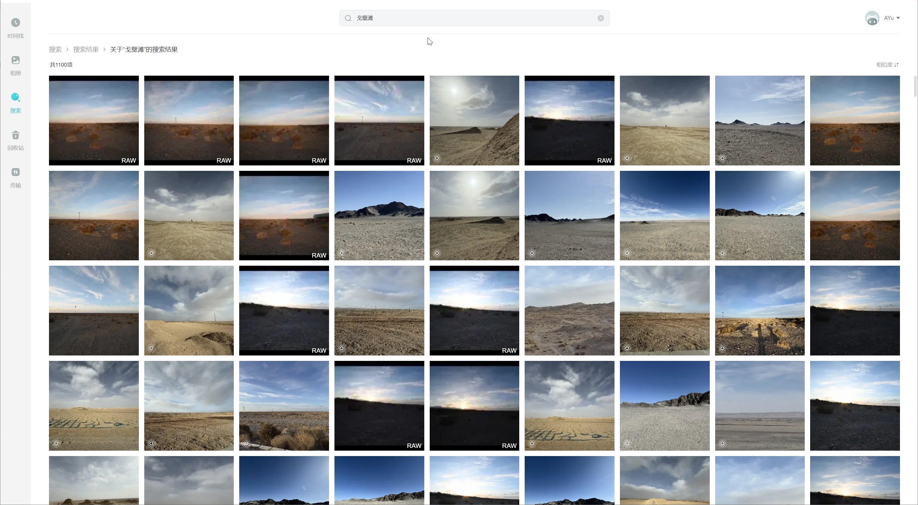
Task: Click live-photo icon on second-row cloudy sand photo
Action: point(151,253)
